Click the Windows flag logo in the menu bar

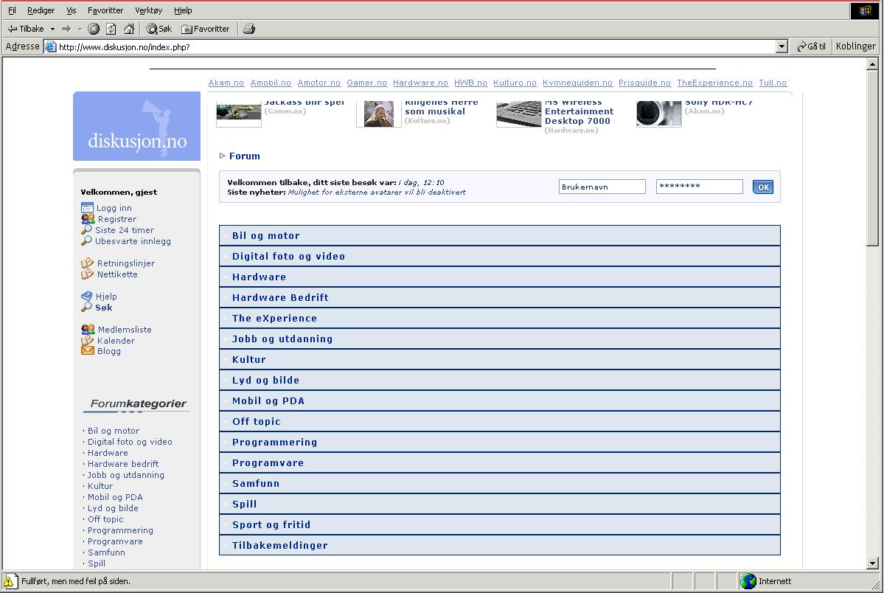click(864, 11)
